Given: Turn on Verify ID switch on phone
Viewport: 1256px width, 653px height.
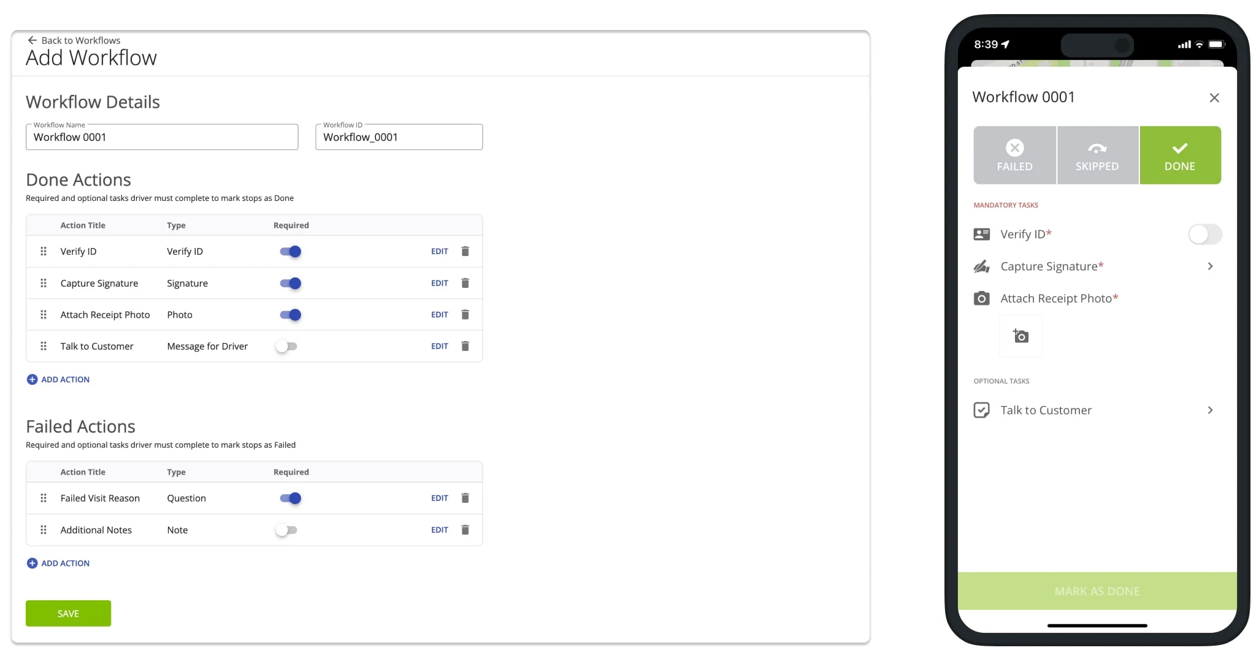Looking at the screenshot, I should 1204,234.
